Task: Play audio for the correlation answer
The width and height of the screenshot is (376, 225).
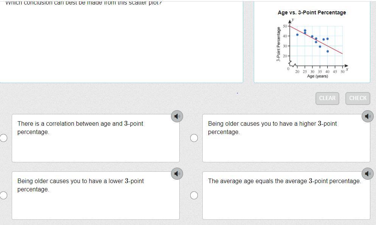Action: point(177,116)
